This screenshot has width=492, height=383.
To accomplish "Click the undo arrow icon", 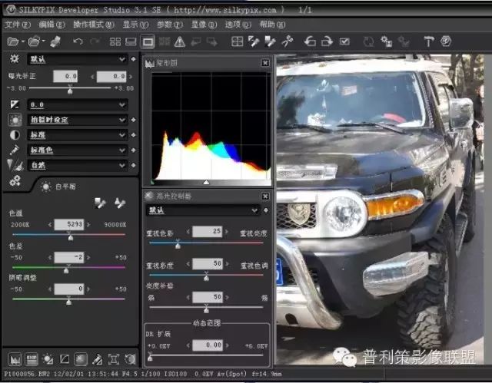I will pos(78,41).
